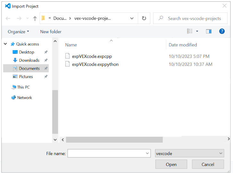The height and width of the screenshot is (173, 233).
Task: Click the change view layout icon
Action: (x=190, y=31)
